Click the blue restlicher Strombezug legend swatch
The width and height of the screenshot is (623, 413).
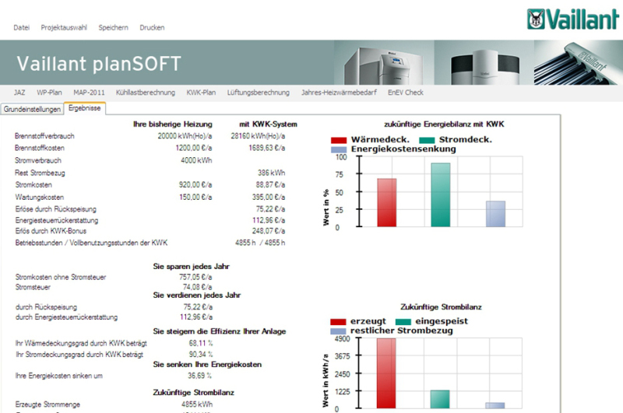(x=338, y=331)
